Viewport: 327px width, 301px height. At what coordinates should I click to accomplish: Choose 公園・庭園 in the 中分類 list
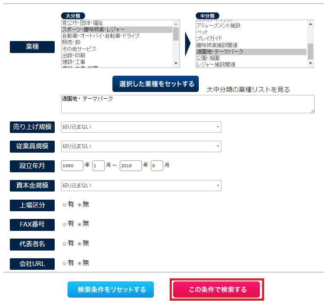pos(208,58)
